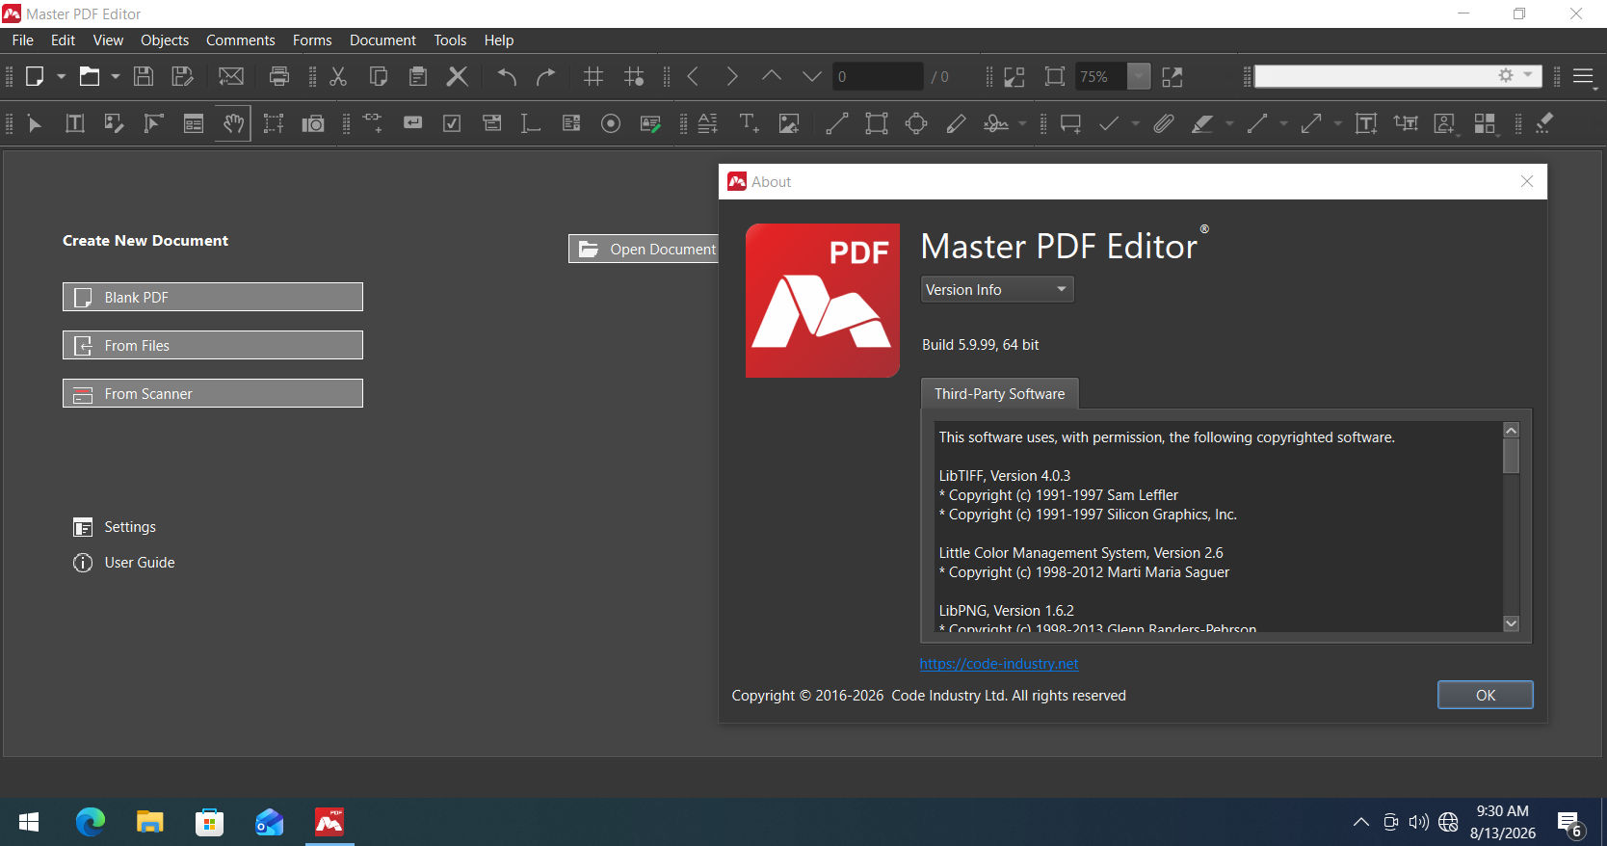Click the From Scanner button
The image size is (1607, 846).
[x=213, y=393]
